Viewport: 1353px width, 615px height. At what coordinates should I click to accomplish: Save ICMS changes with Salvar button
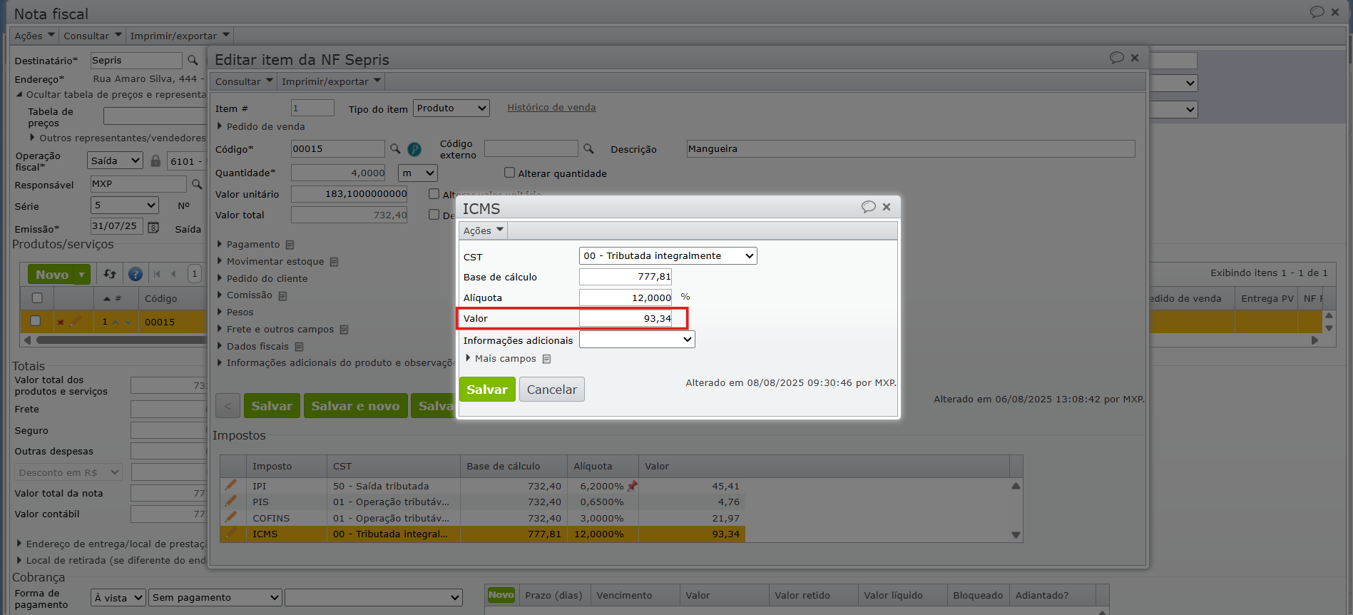(487, 390)
